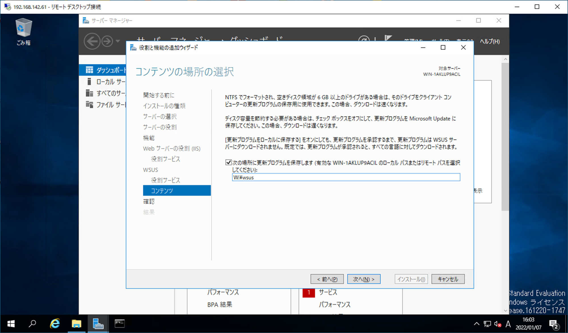
Task: Open Command Prompt from the taskbar
Action: [119, 324]
